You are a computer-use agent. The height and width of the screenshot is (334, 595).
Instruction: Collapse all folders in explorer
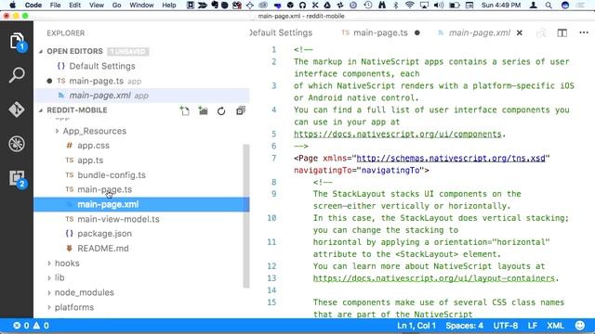click(x=240, y=111)
